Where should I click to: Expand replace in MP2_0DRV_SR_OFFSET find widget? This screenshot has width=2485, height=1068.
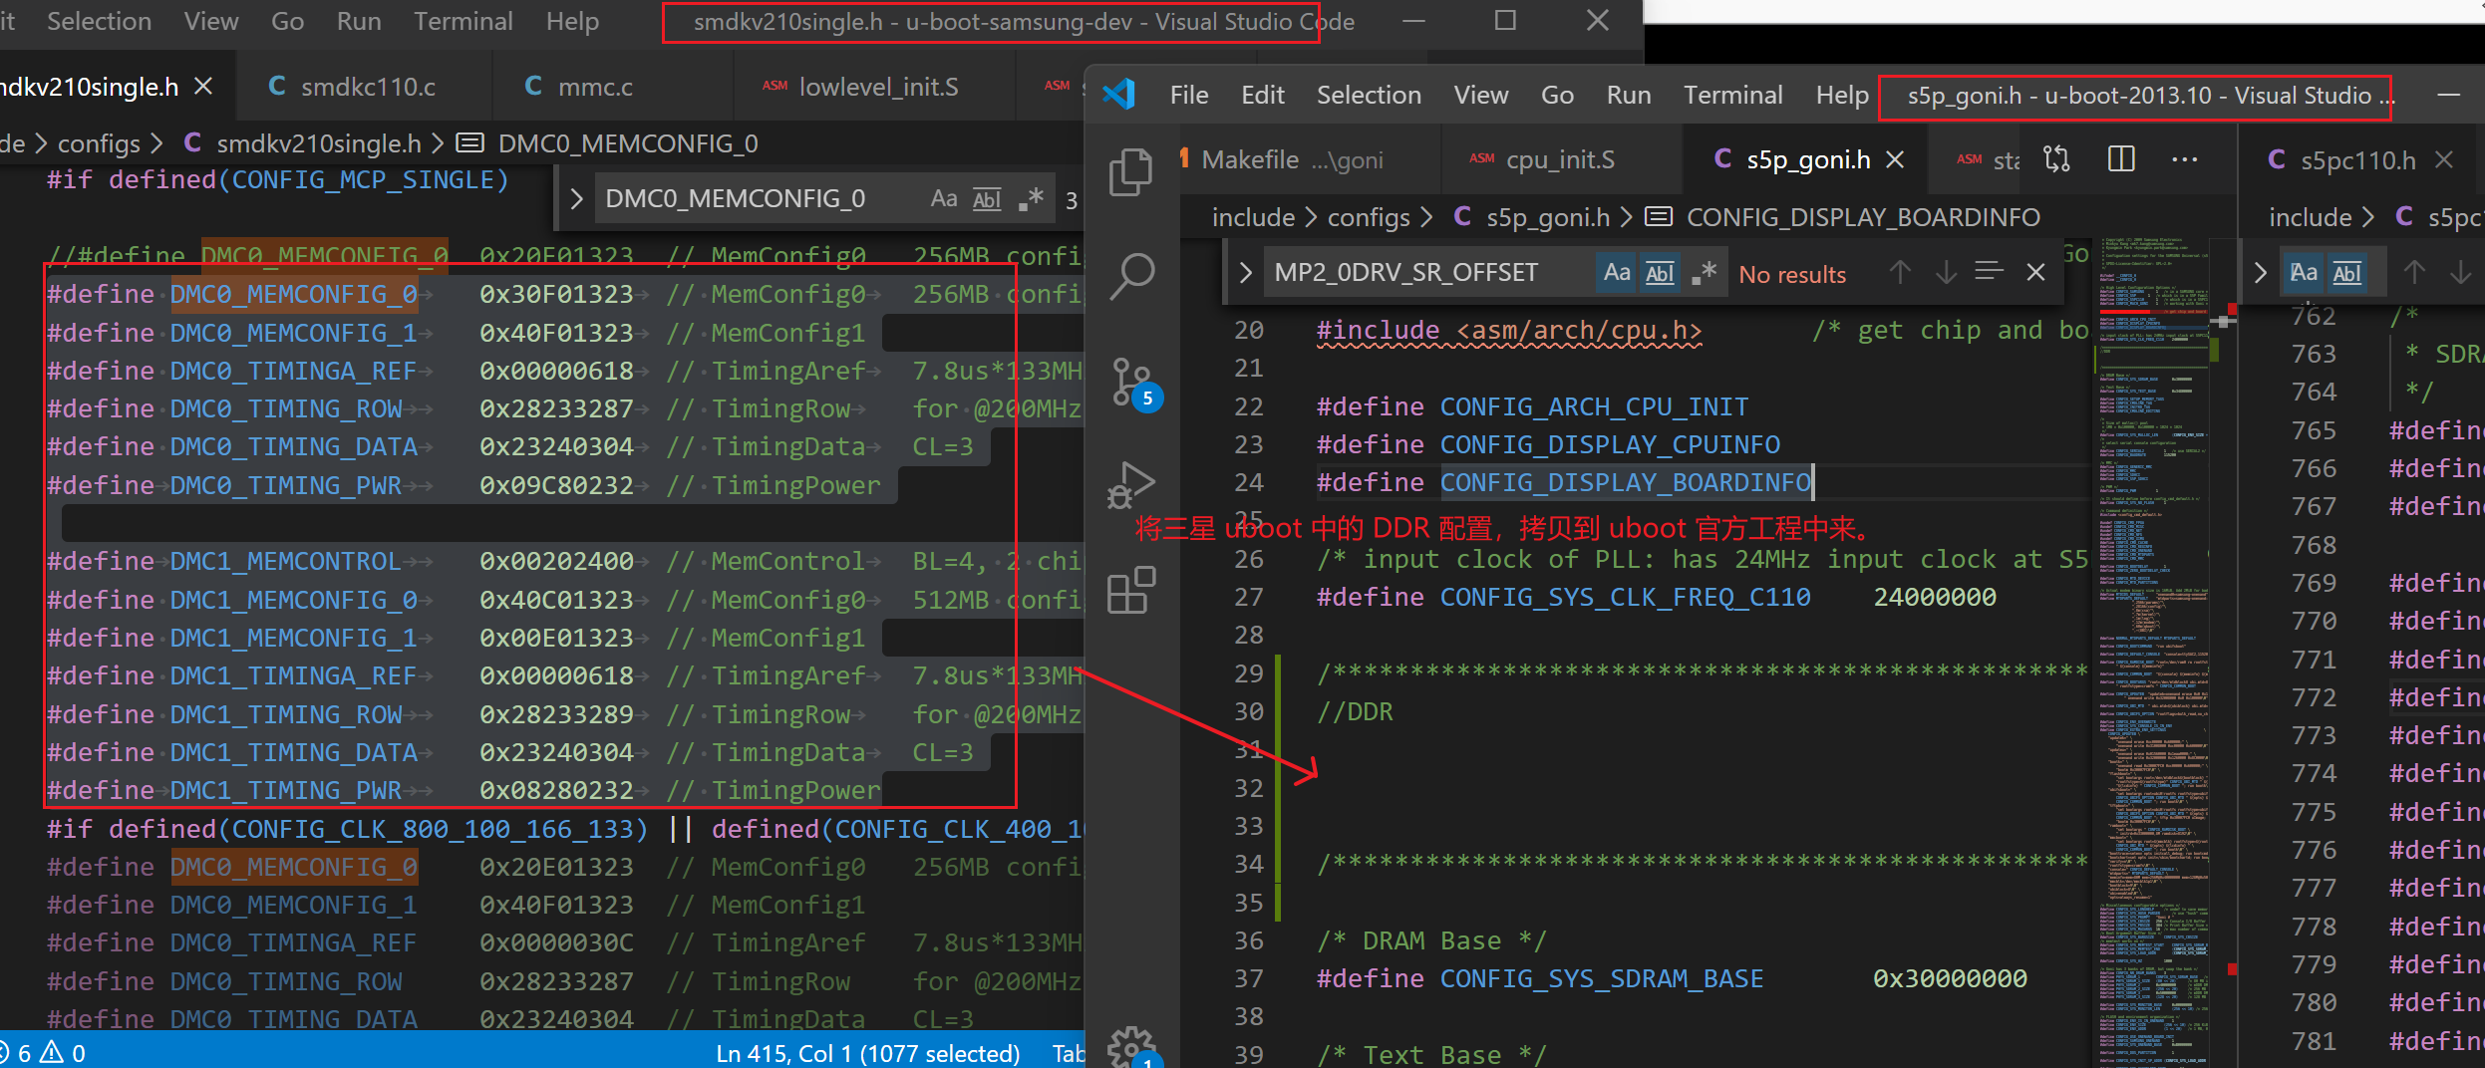[1244, 272]
